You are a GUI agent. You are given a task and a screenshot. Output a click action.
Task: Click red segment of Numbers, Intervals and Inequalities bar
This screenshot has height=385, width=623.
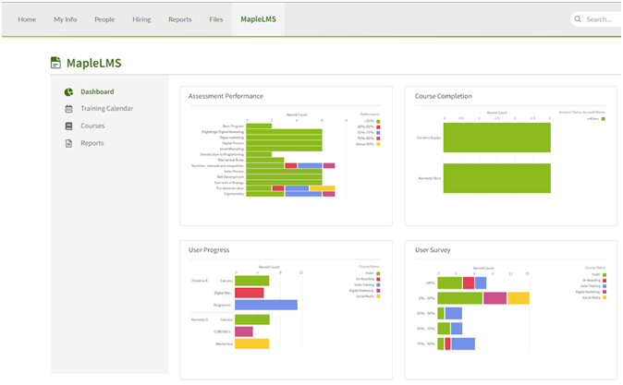[x=291, y=165]
